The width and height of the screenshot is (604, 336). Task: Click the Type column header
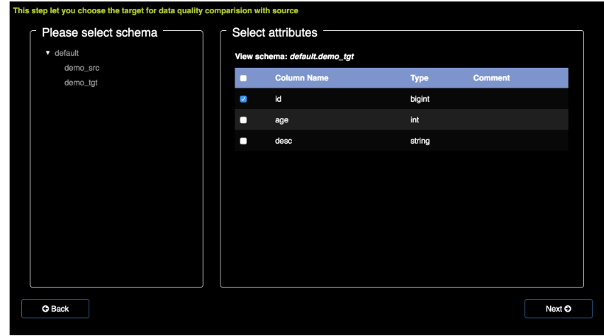(x=419, y=78)
